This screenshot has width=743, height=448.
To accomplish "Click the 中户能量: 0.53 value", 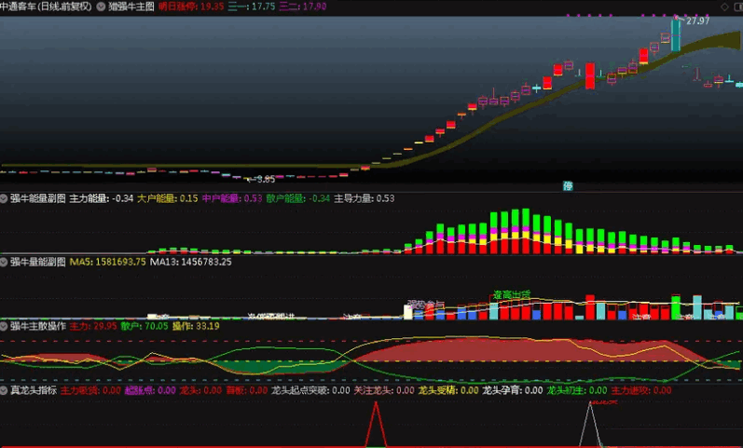I will click(232, 198).
